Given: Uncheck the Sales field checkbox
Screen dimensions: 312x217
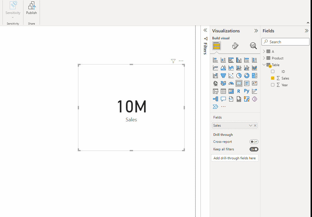Looking at the screenshot, I should coord(273,78).
